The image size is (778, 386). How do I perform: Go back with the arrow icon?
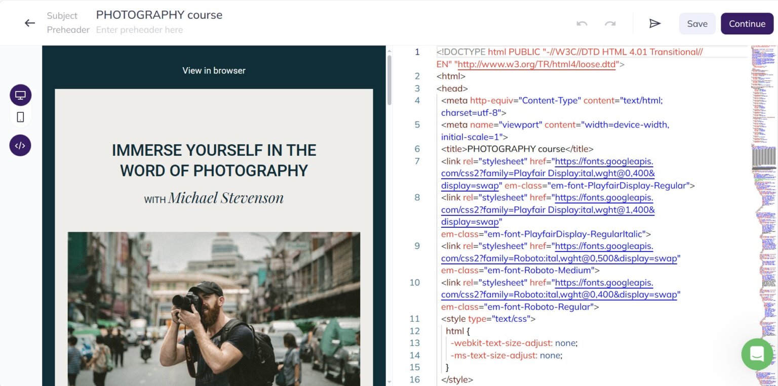pos(30,23)
